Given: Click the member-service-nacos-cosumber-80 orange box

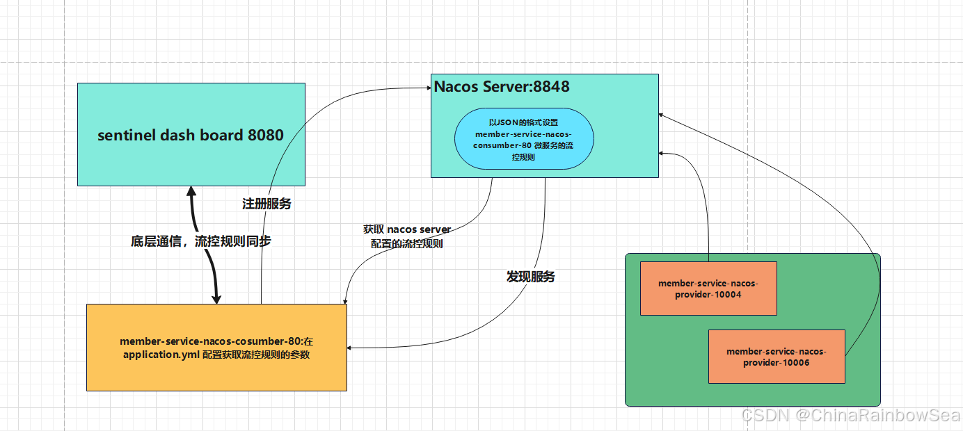Looking at the screenshot, I should [216, 346].
